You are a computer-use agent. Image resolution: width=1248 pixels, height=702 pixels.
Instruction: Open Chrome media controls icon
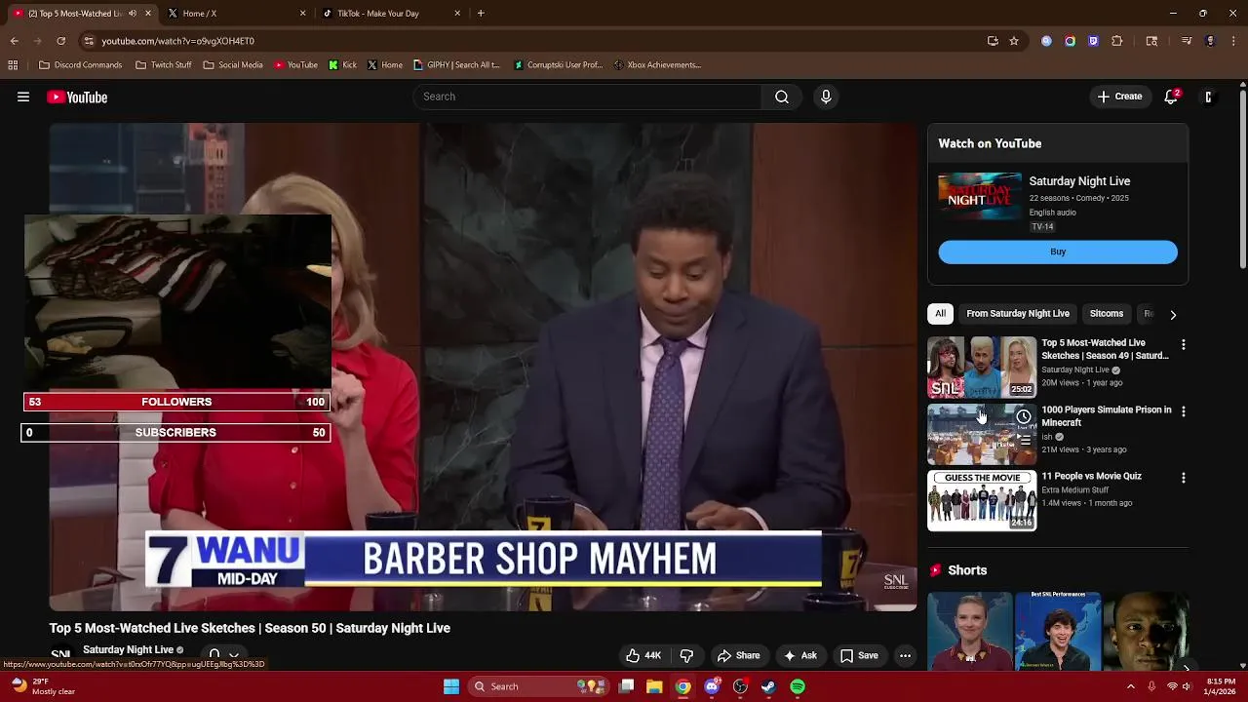(x=1186, y=41)
